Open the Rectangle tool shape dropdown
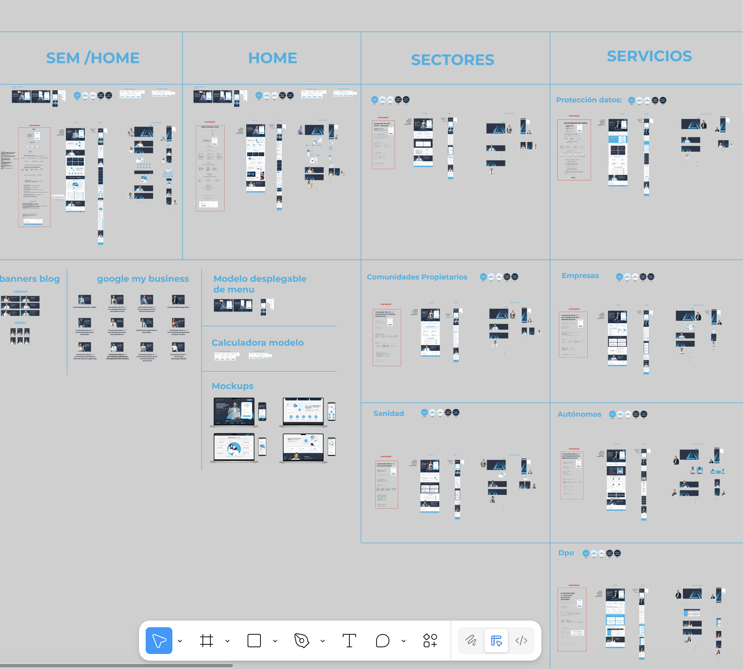This screenshot has width=743, height=669. [275, 641]
